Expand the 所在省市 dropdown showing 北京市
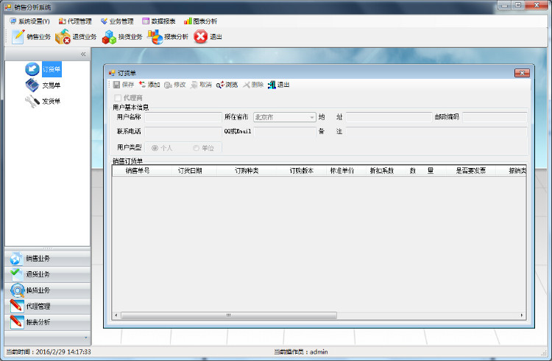This screenshot has height=361, width=552. point(311,116)
